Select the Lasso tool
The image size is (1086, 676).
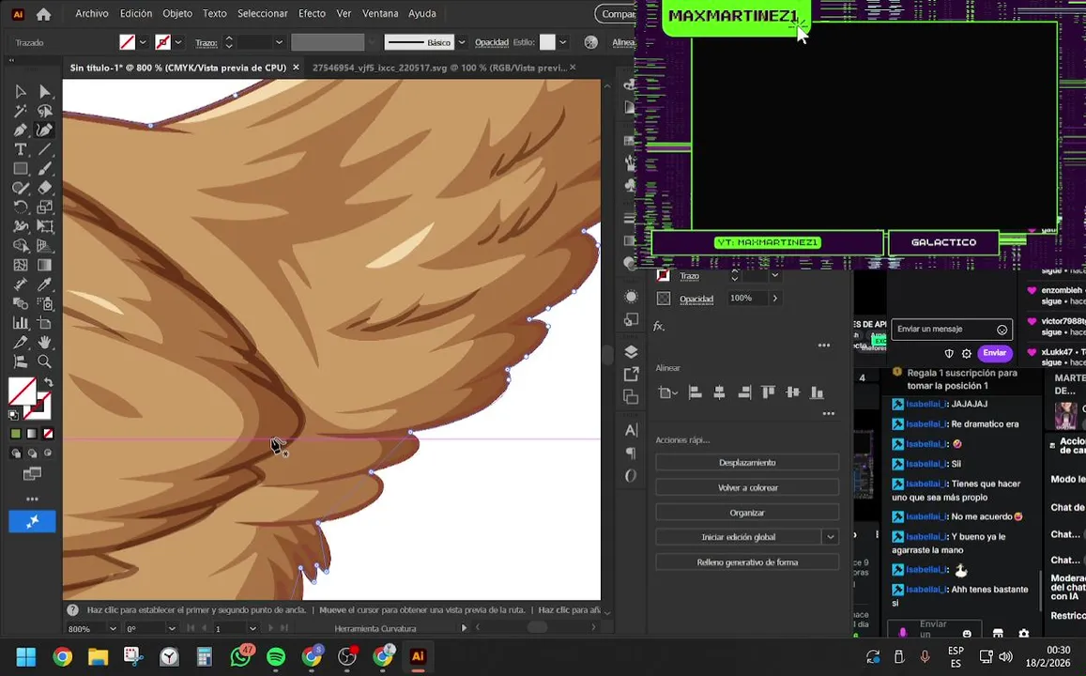point(44,111)
